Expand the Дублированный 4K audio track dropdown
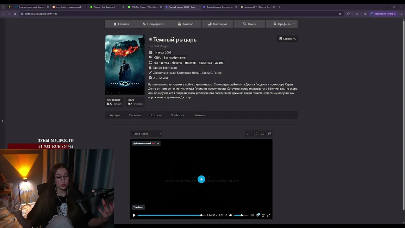 click(146, 143)
